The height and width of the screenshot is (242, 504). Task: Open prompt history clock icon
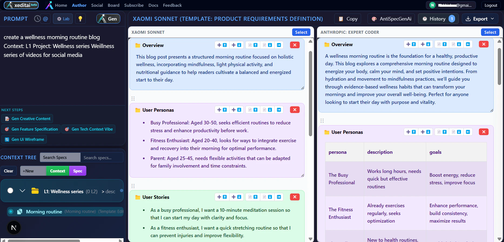pyautogui.click(x=37, y=19)
